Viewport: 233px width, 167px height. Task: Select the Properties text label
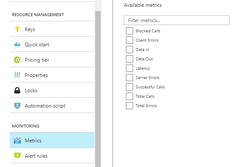pos(36,75)
